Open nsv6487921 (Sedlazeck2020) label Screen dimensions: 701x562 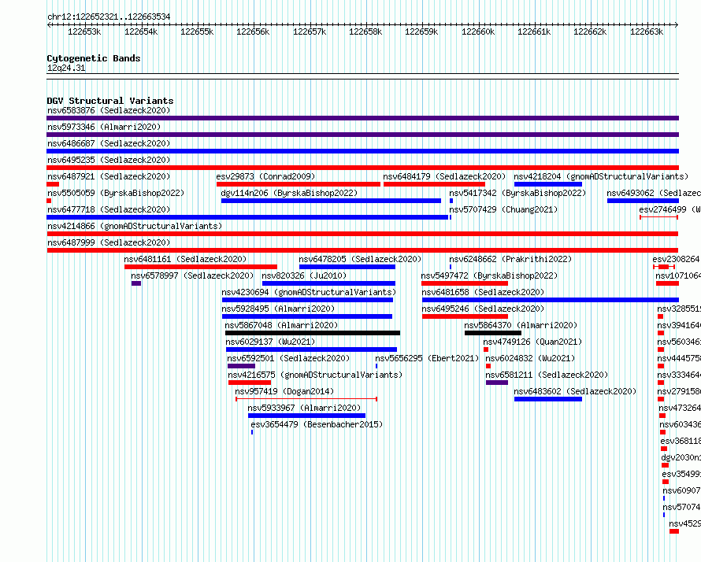coord(109,176)
